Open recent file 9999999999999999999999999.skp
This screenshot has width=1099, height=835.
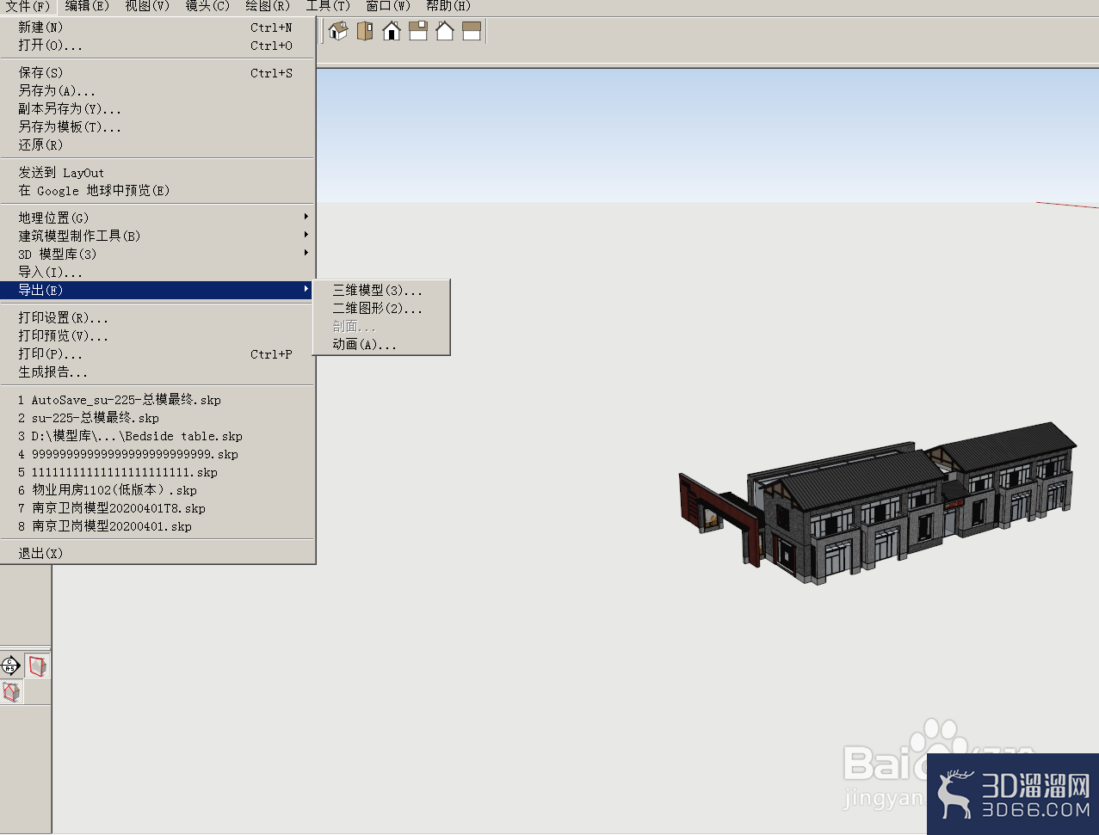point(158,454)
